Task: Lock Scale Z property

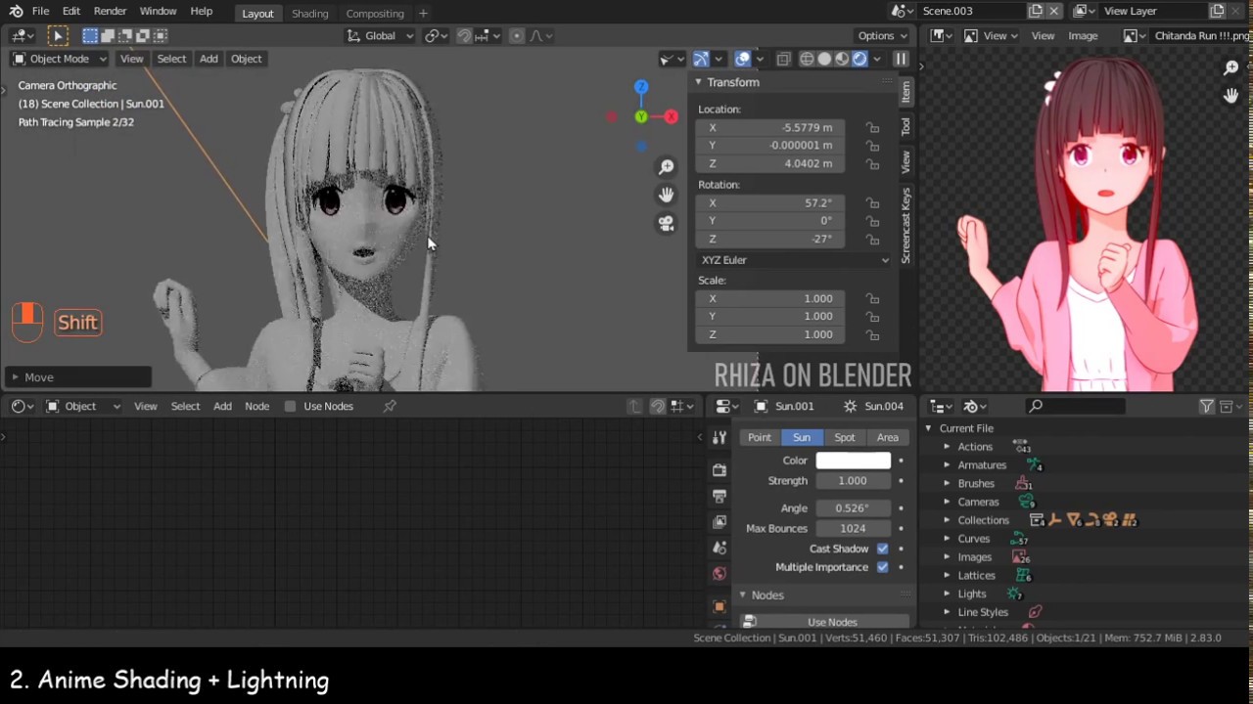Action: pos(872,334)
